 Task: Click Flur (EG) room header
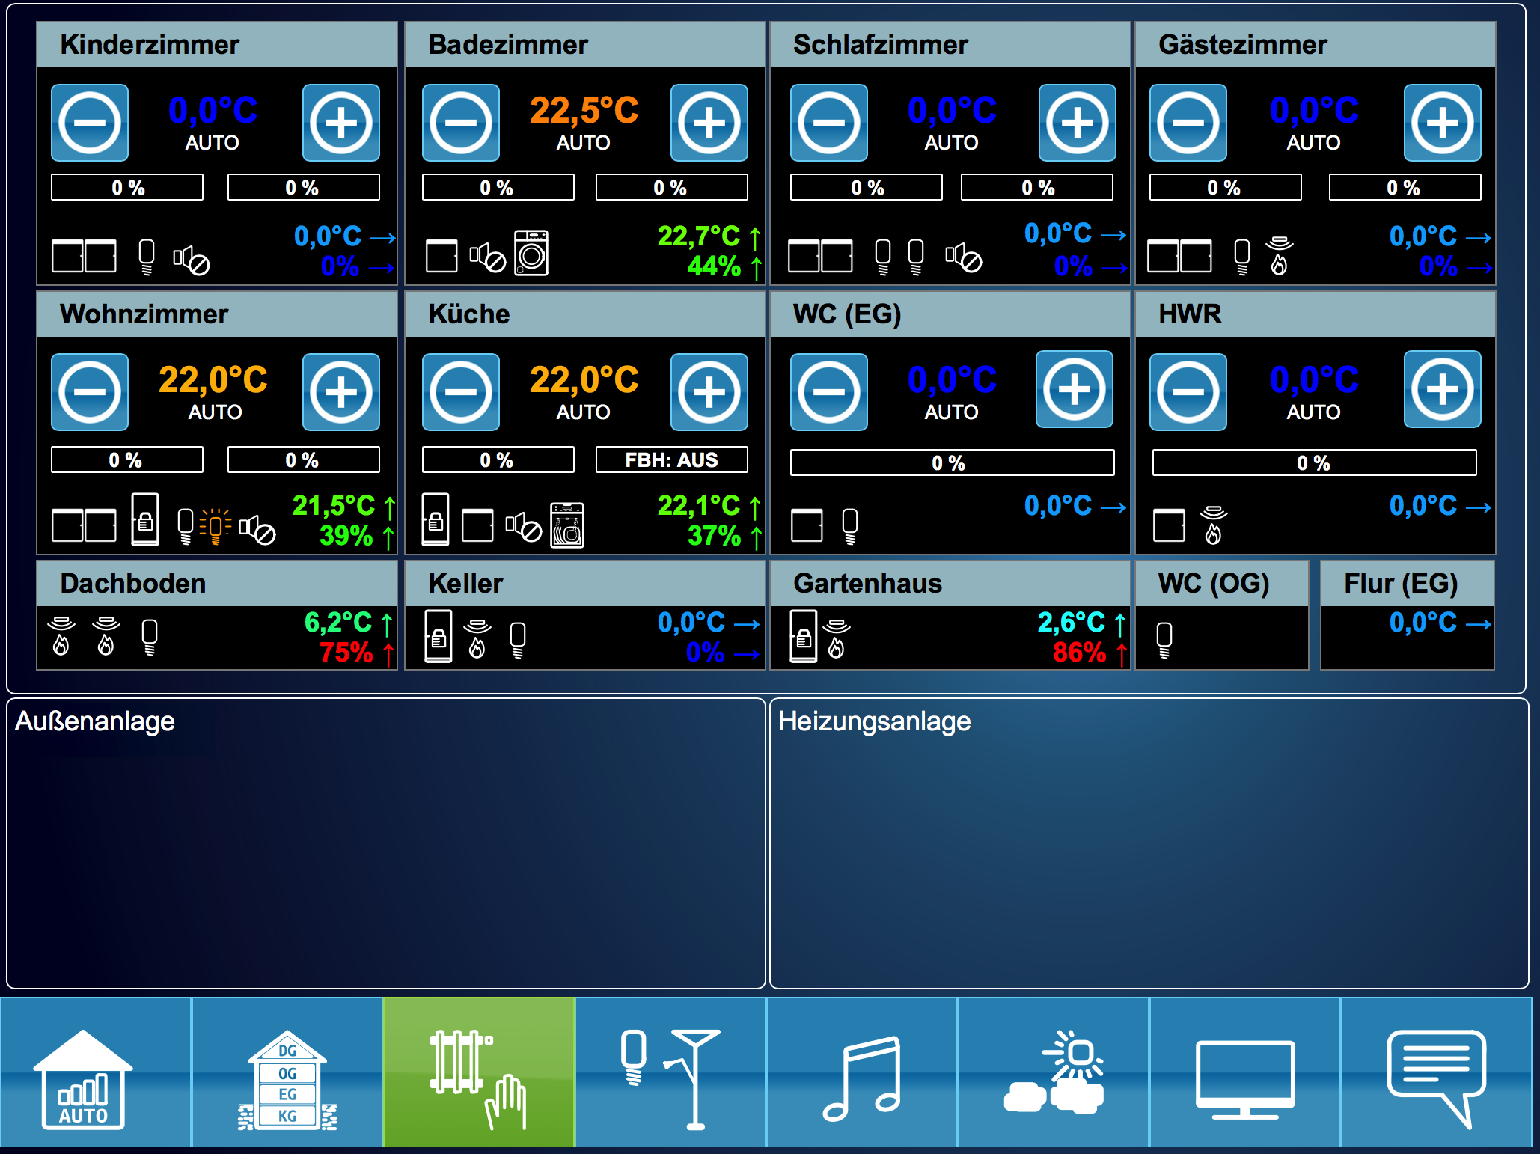click(1408, 583)
